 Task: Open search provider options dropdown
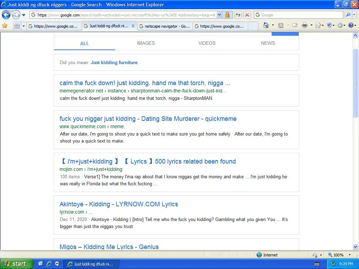click(x=354, y=15)
